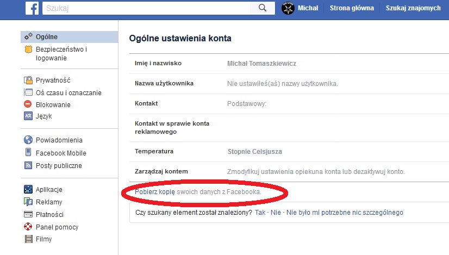
Task: Open the Ogólne settings section
Action: (69, 37)
